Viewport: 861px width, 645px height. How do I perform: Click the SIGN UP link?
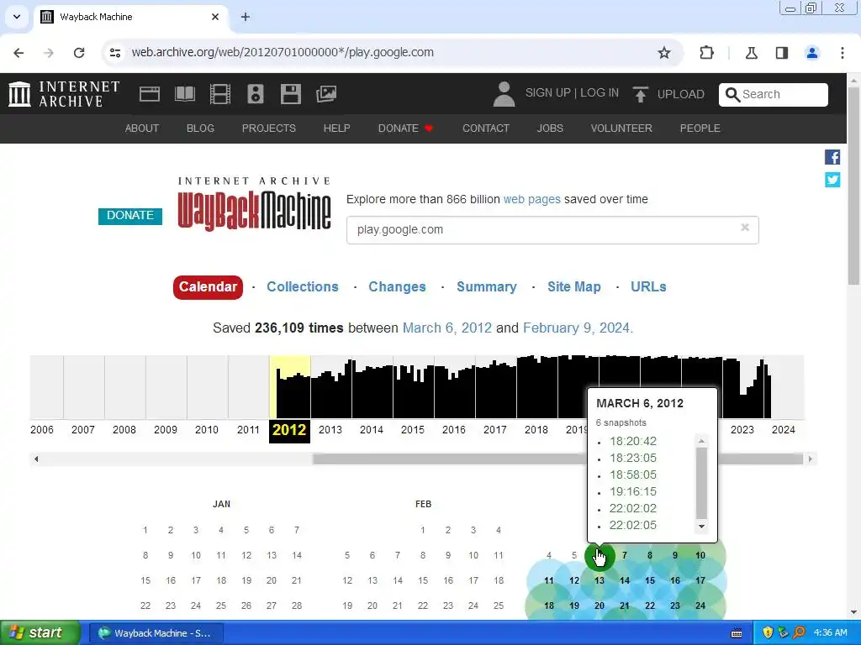point(547,92)
